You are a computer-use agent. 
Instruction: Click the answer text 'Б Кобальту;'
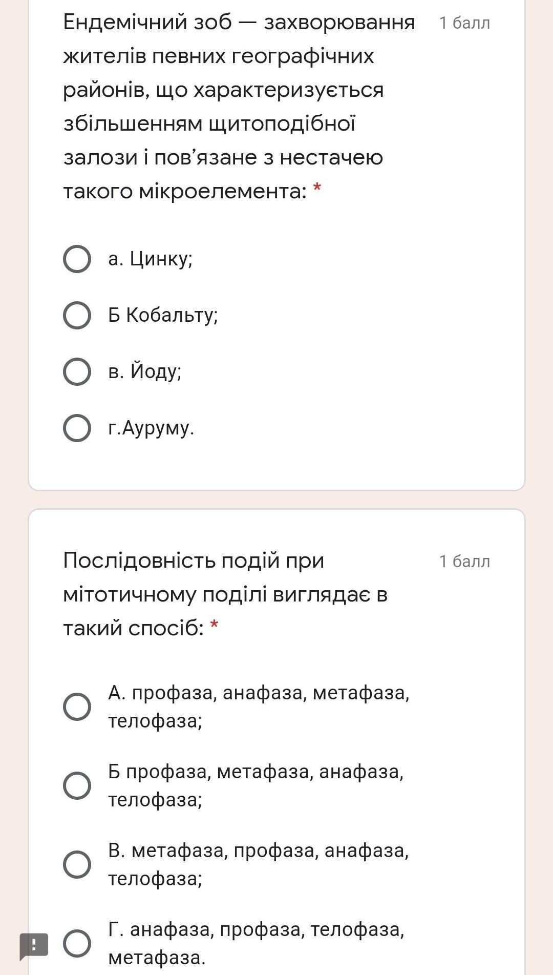click(x=163, y=315)
